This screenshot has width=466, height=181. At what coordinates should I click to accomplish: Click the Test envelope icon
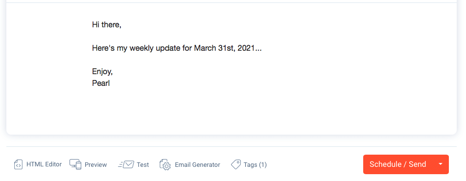(x=126, y=164)
